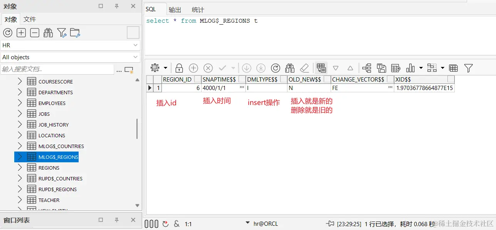
Task: Click the object tree scroll up arrow
Action: (x=138, y=80)
